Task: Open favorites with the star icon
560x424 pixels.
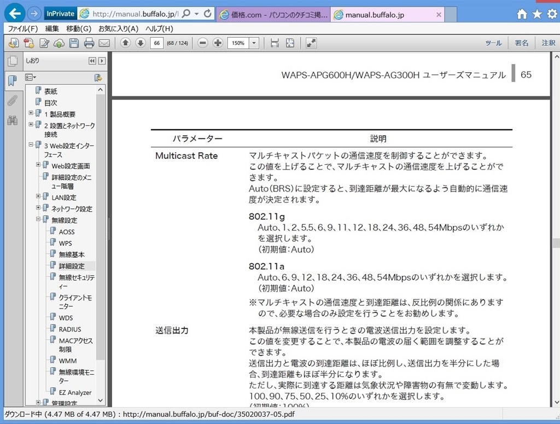Action: click(537, 14)
